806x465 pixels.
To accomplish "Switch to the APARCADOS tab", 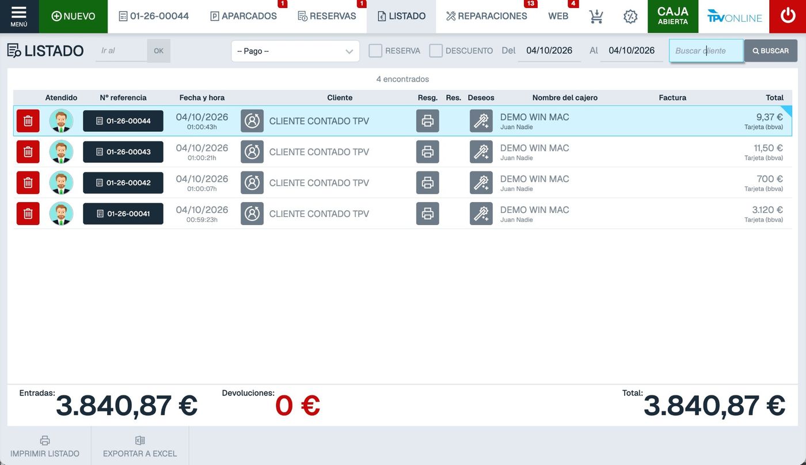I will pyautogui.click(x=244, y=16).
